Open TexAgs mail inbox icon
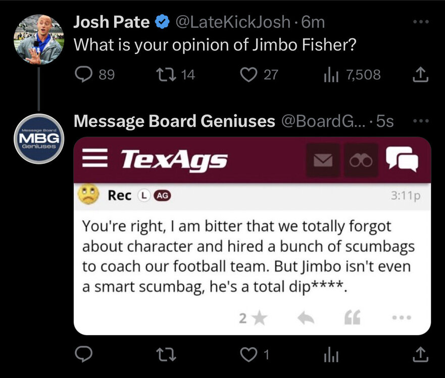This screenshot has height=378, width=445. click(323, 160)
